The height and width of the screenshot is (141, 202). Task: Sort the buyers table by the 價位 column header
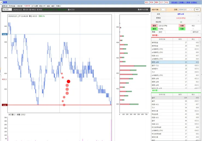click(x=193, y=39)
